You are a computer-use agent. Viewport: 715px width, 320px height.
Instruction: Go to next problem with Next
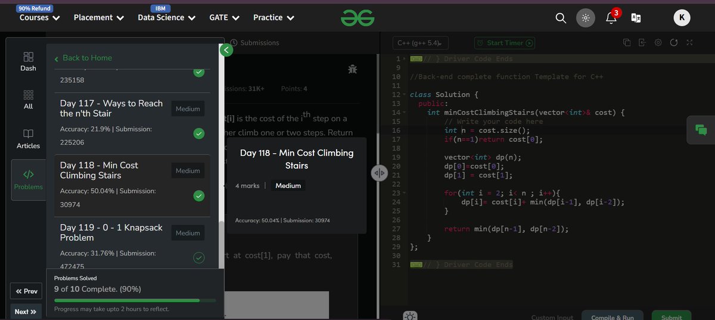26,312
